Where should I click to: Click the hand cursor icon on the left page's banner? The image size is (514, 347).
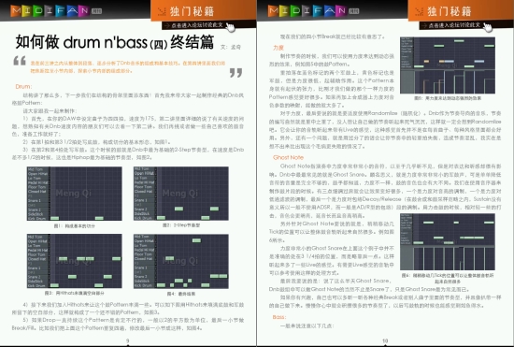point(231,27)
